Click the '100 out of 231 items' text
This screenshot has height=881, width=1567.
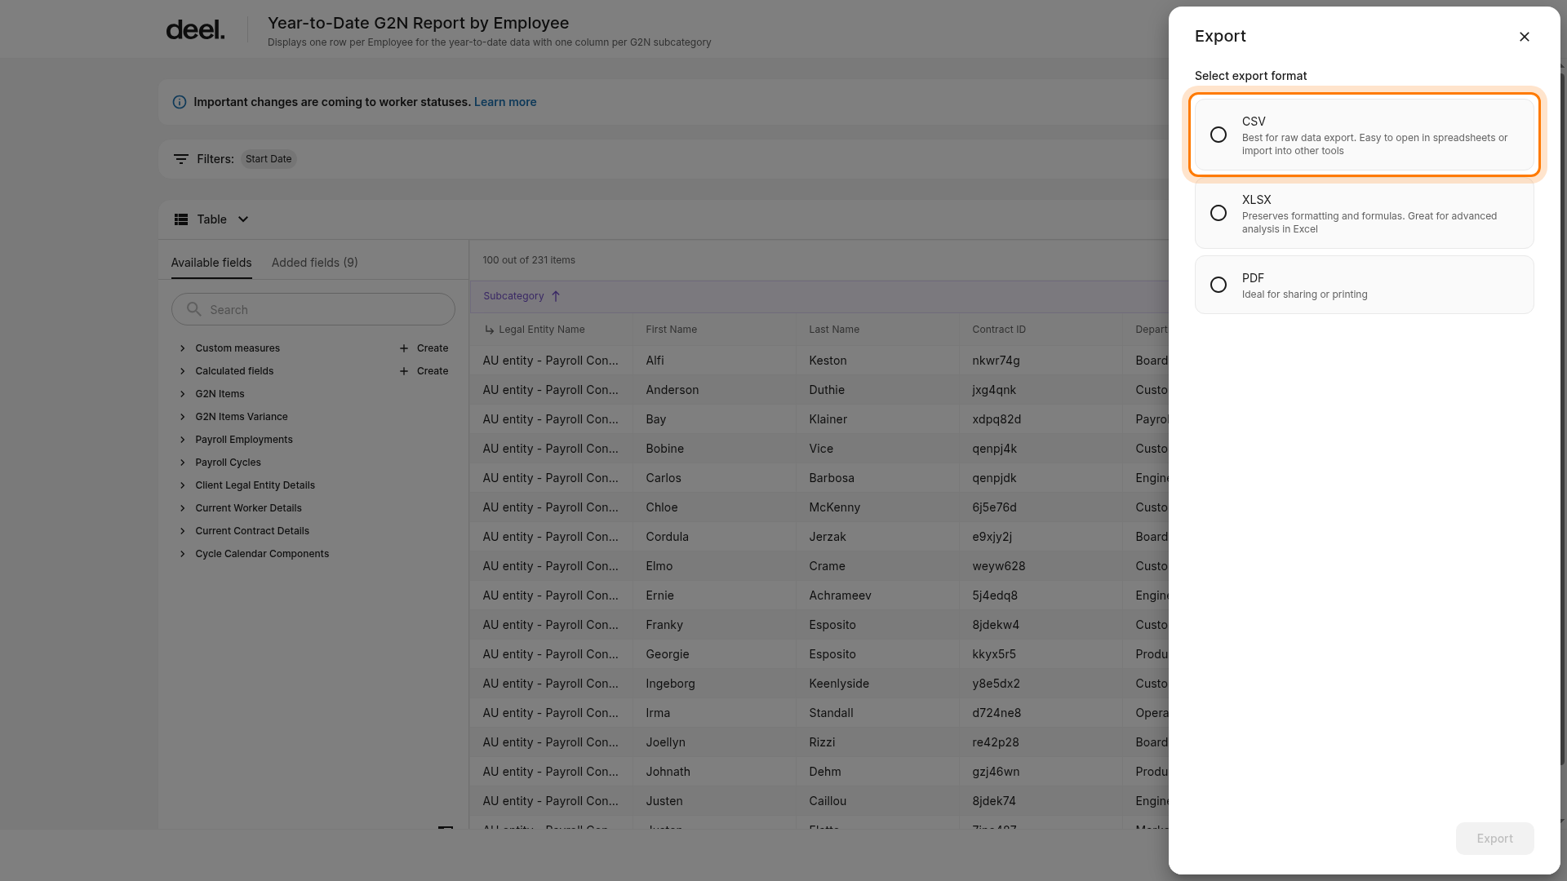[529, 260]
